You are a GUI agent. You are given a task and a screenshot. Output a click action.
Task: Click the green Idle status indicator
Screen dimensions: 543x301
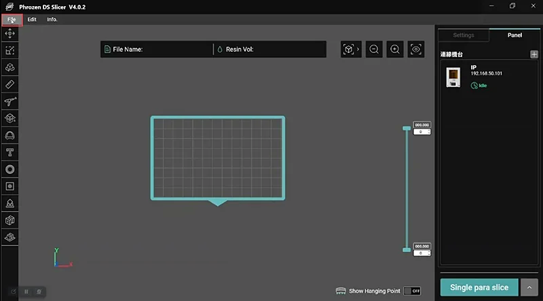pos(479,86)
